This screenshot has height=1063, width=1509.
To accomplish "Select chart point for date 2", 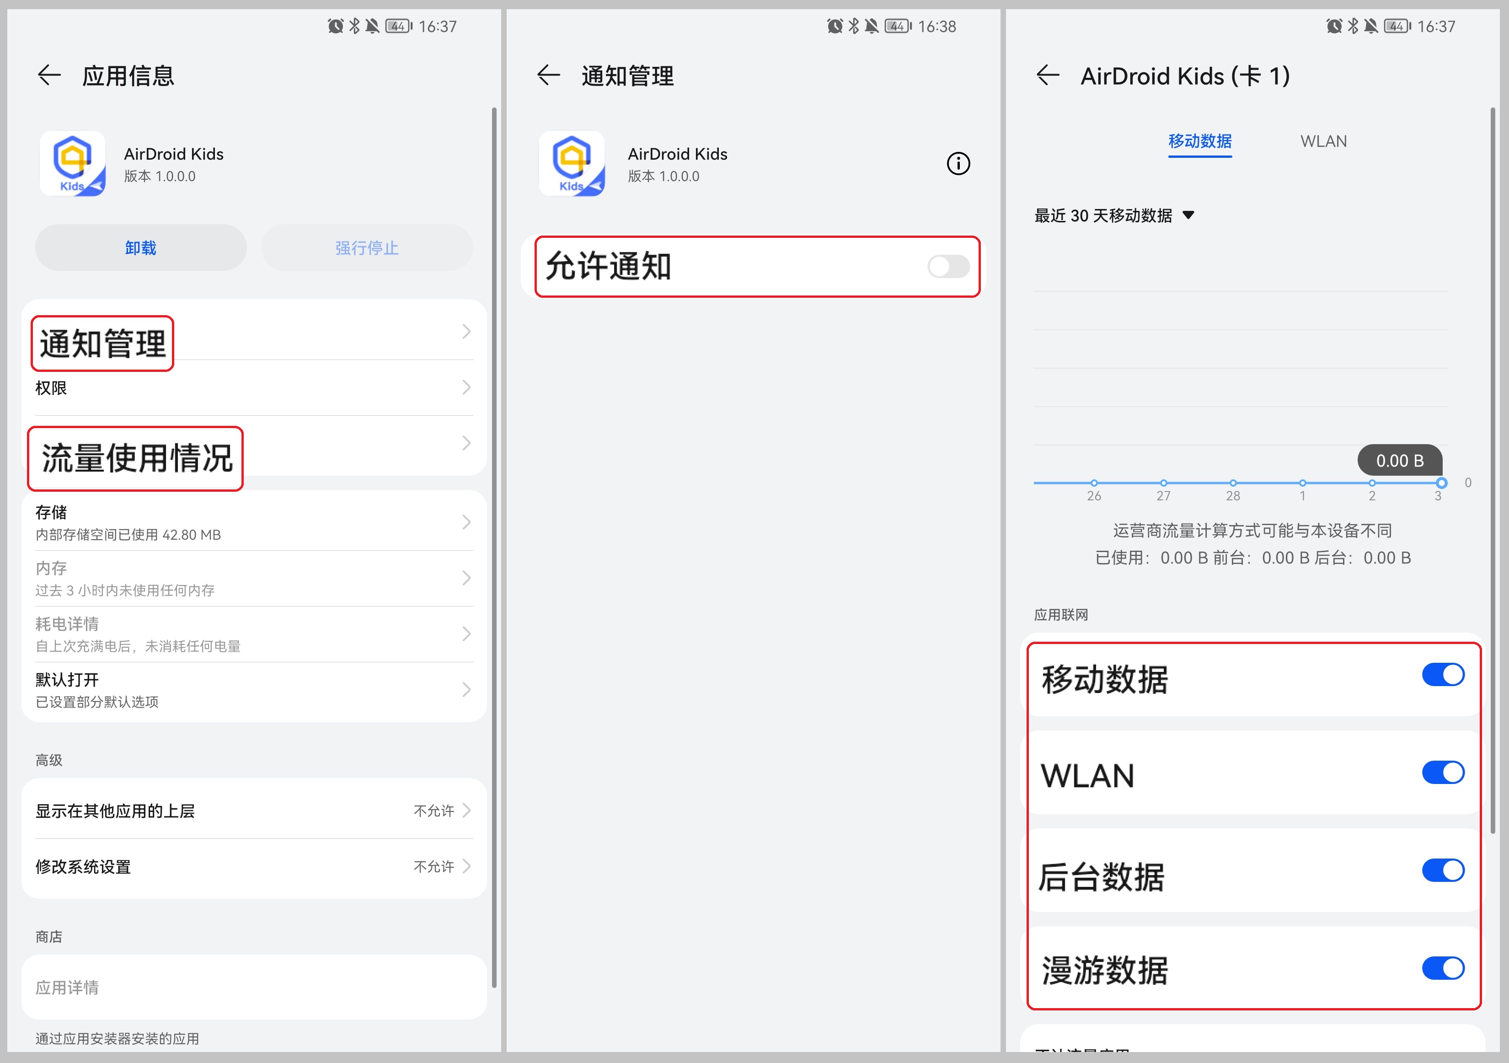I will click(x=1372, y=483).
